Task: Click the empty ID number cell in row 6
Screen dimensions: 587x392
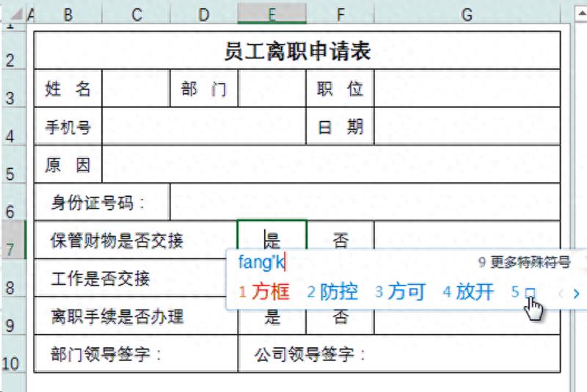Action: point(365,202)
